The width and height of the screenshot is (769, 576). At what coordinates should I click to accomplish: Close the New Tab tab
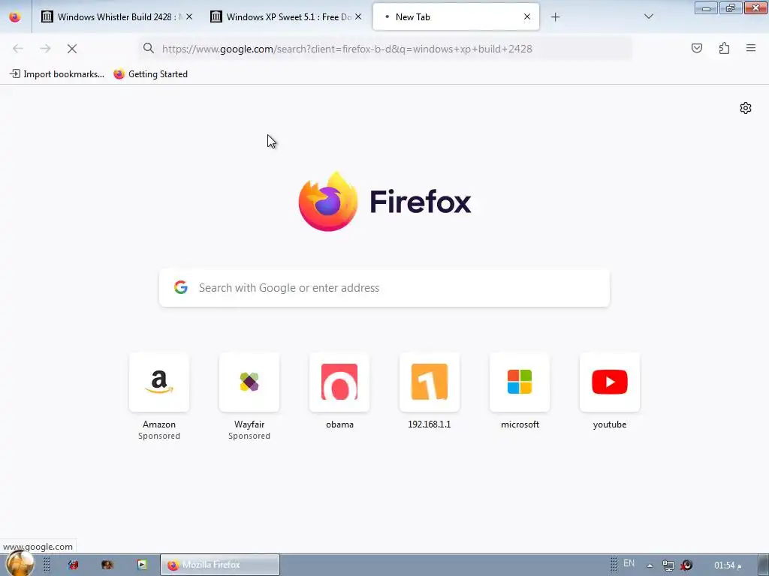pos(527,17)
